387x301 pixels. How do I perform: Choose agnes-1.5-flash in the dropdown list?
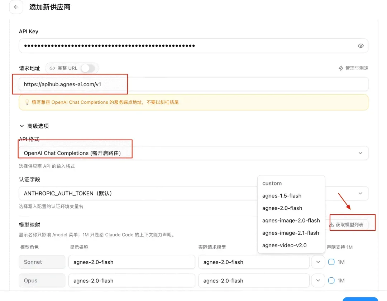coord(291,196)
